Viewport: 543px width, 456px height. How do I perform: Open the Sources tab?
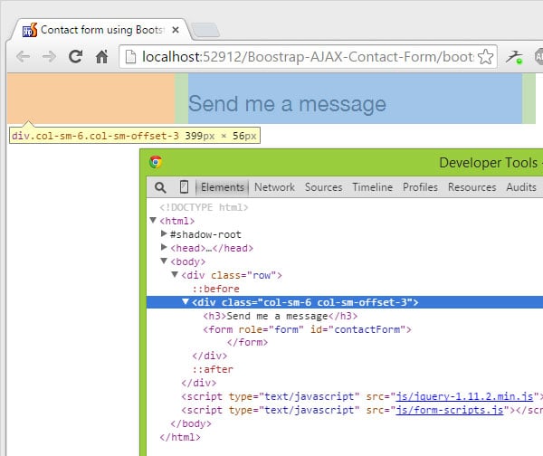tap(323, 187)
